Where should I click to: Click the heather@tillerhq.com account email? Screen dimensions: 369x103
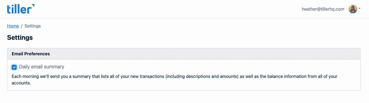tap(323, 9)
